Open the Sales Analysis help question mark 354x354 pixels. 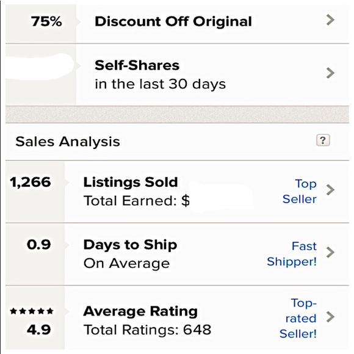point(323,140)
